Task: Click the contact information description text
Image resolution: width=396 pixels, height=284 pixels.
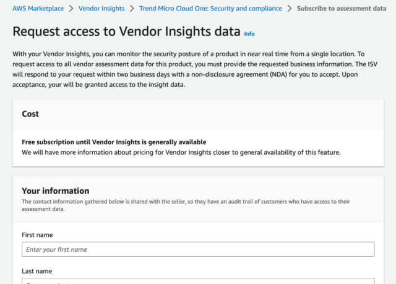Action: coord(186,205)
